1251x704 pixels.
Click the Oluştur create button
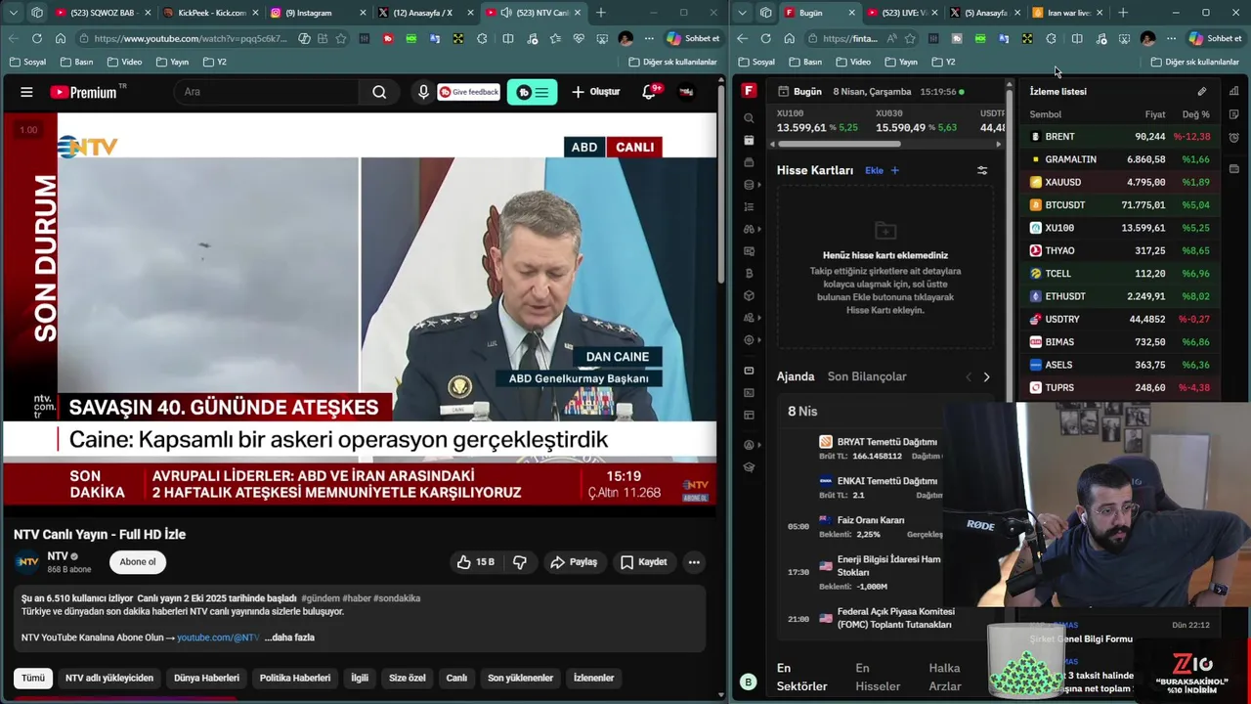(596, 92)
